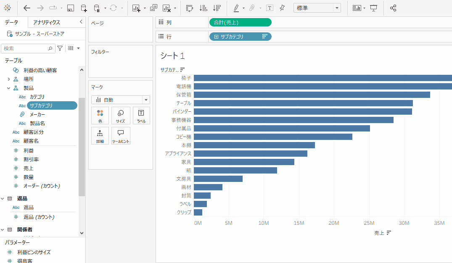Image resolution: width=452 pixels, height=263 pixels.
Task: Click the add new data source icon
Action: 84,8
